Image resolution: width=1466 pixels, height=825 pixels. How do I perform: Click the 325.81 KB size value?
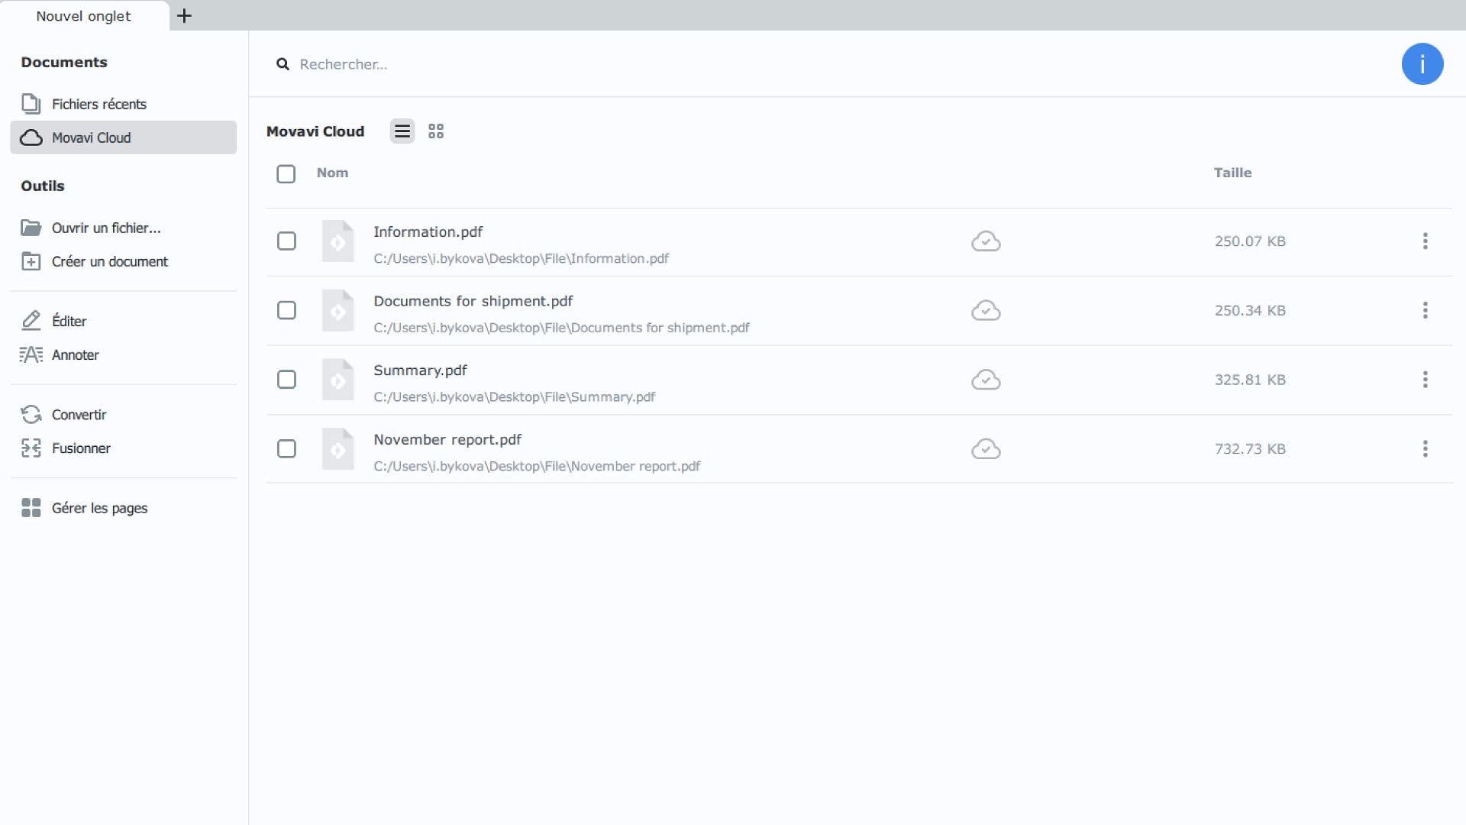tap(1250, 380)
